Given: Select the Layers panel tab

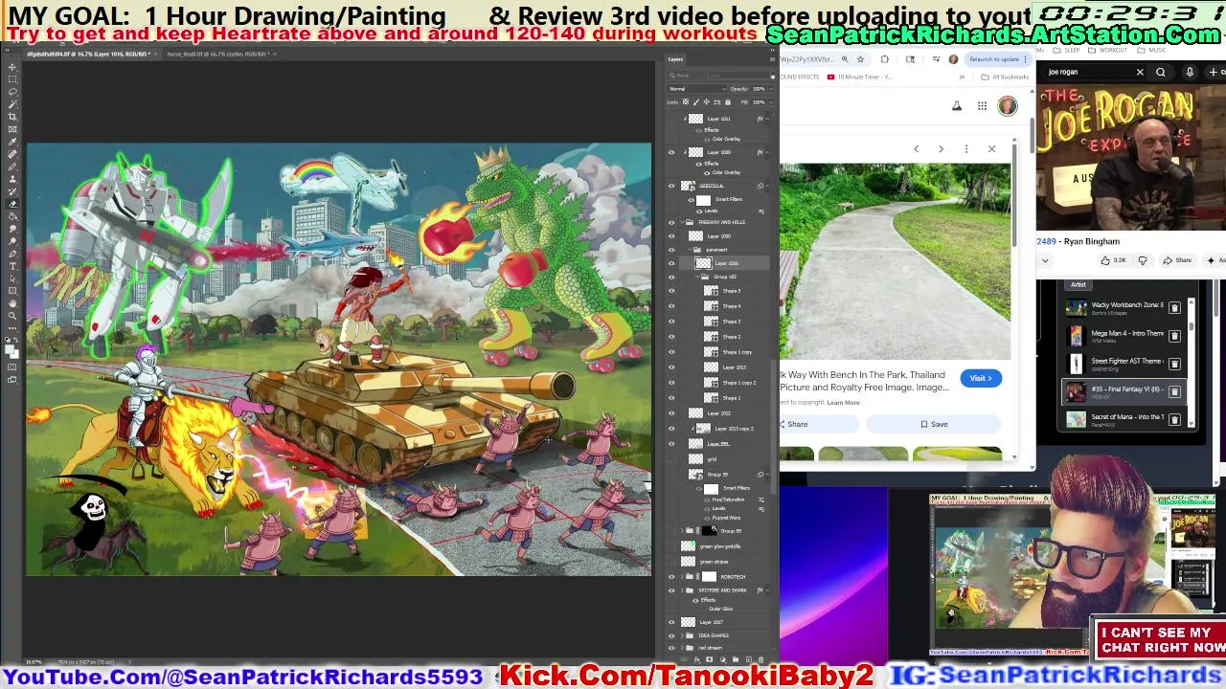Looking at the screenshot, I should (676, 59).
